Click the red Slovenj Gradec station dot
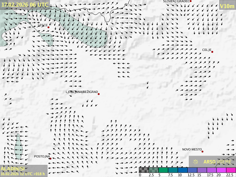Image resolution: width=236 pixels, height=177 pixels. [191, 1]
